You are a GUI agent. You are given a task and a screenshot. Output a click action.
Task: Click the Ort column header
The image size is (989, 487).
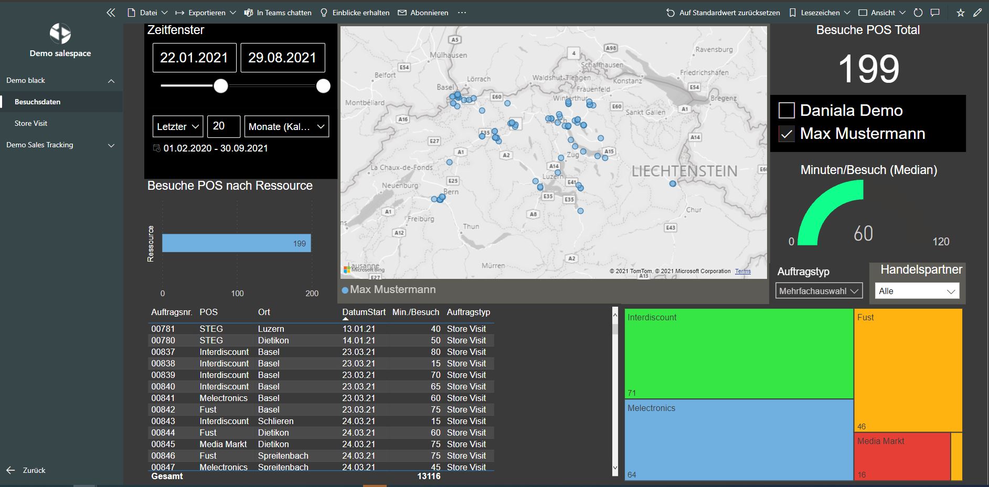pos(264,312)
